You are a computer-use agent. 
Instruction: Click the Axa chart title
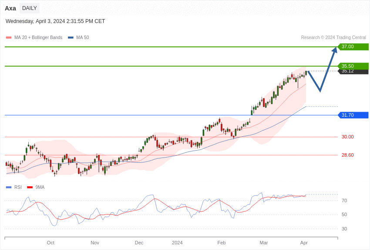[x=10, y=8]
